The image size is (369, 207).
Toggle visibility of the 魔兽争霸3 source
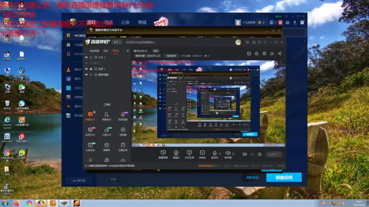pyautogui.click(x=86, y=75)
